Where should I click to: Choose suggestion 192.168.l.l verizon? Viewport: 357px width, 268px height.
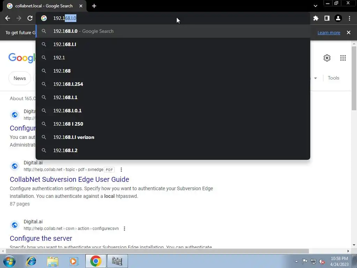click(x=173, y=137)
